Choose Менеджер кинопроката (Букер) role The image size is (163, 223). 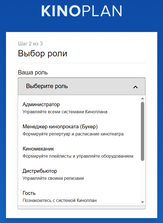(79, 130)
